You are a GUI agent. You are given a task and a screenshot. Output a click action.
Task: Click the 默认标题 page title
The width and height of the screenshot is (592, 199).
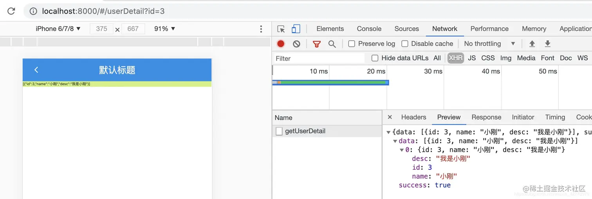point(117,70)
